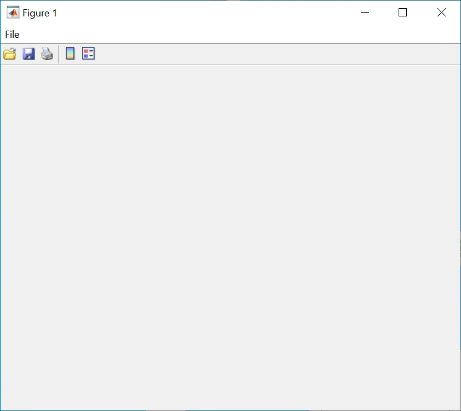
Task: Insert a colorbar using its toolbar icon
Action: (x=69, y=53)
